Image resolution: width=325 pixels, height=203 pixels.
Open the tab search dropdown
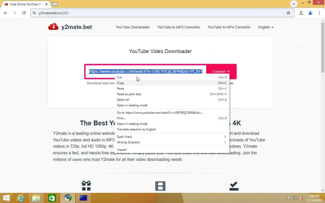tap(294, 4)
